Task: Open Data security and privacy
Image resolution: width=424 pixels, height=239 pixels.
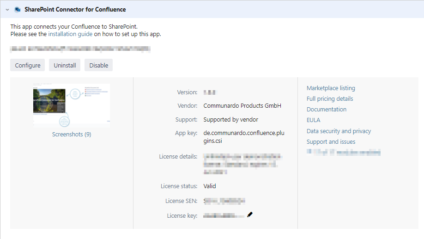Action: coord(339,131)
